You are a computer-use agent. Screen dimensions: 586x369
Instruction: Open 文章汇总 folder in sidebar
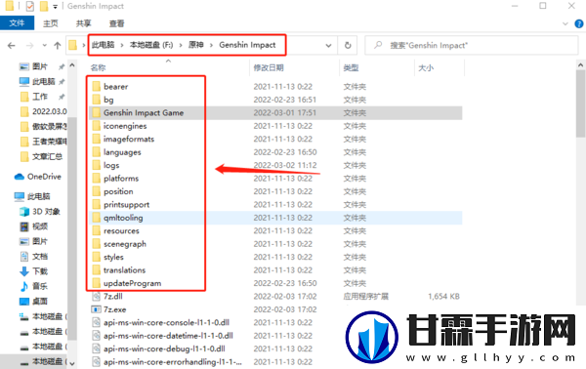click(x=47, y=156)
